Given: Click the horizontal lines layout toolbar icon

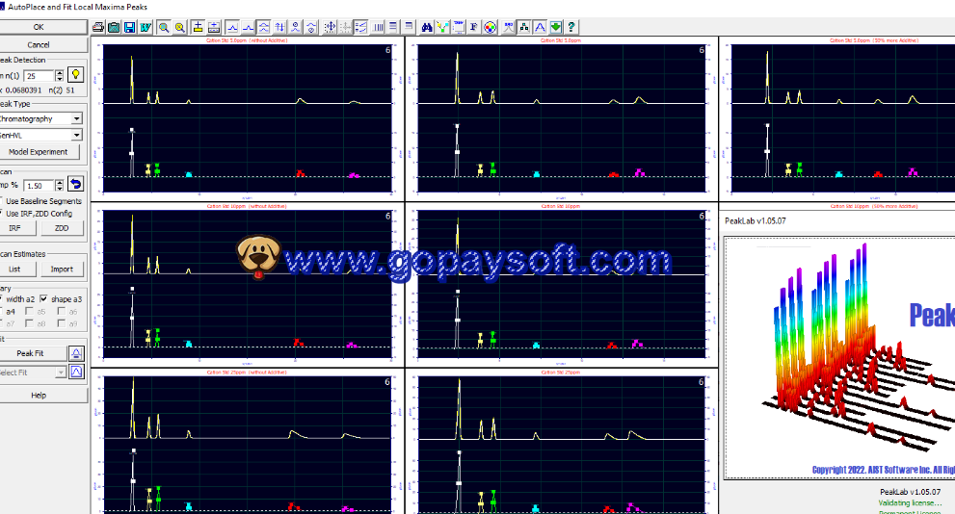Looking at the screenshot, I should pos(393,27).
